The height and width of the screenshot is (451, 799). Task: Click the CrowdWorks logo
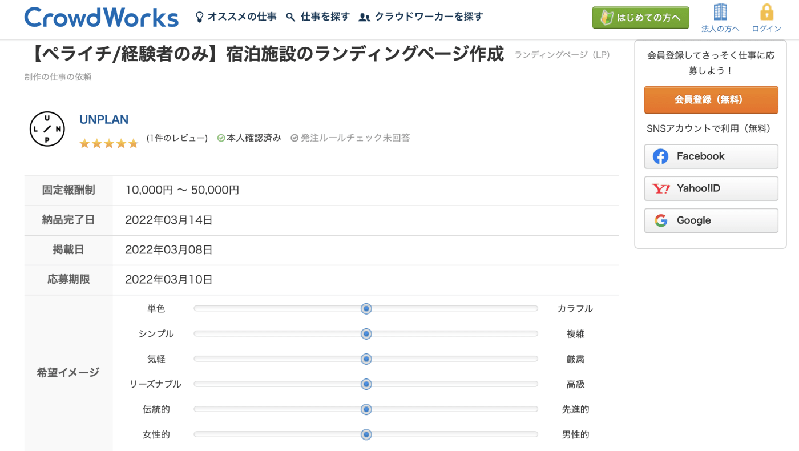coord(102,17)
